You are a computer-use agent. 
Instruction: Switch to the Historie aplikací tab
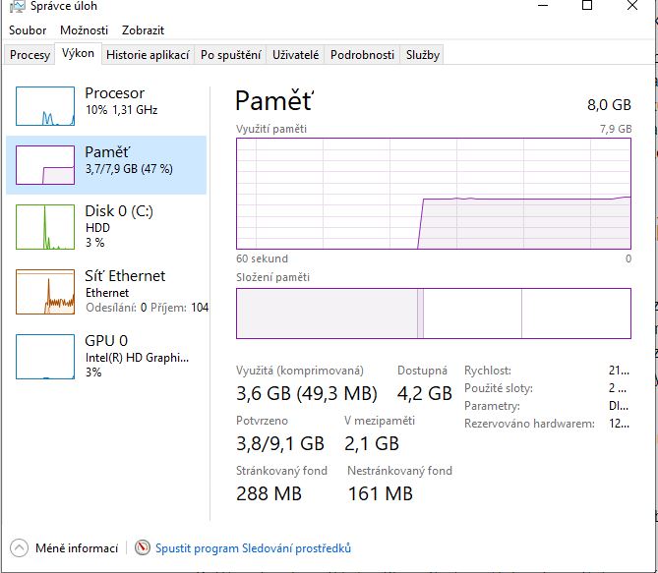point(148,55)
